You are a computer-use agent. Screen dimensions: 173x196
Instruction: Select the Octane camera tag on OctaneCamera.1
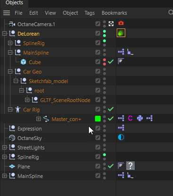tap(121, 23)
